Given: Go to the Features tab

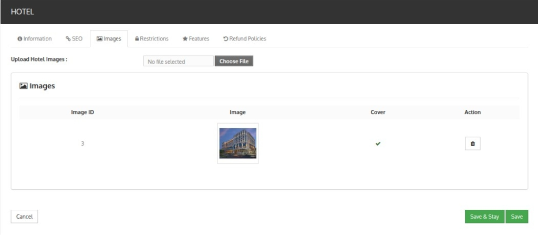Looking at the screenshot, I should point(196,39).
